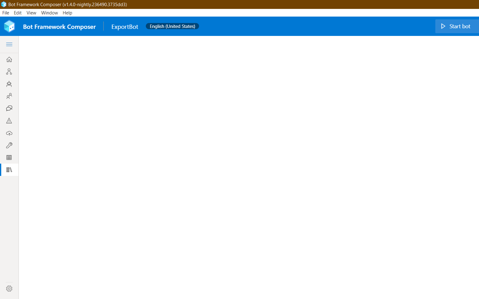
Task: Open the Design flow view icon
Action: [x=9, y=72]
